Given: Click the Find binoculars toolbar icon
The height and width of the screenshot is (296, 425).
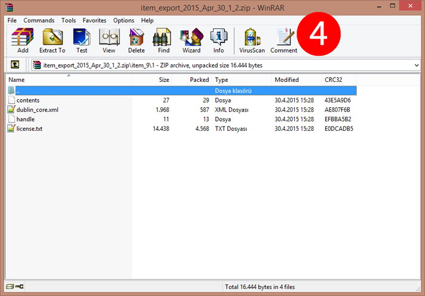Looking at the screenshot, I should point(161,37).
